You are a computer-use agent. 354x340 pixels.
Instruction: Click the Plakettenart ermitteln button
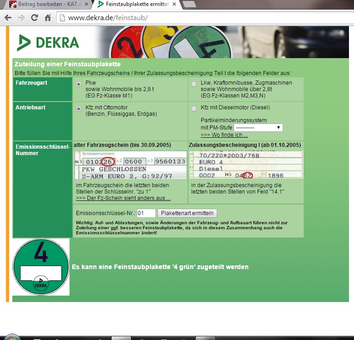(188, 213)
